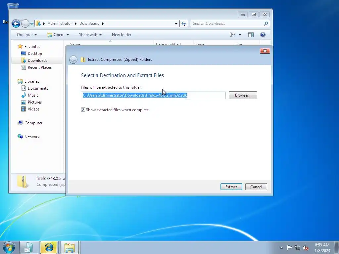Viewport: 339px width, 254px height.
Task: Open Internet Explorer from the taskbar
Action: [x=49, y=247]
